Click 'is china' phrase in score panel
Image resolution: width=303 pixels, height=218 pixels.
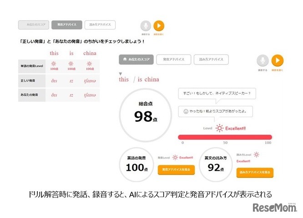click(148, 79)
